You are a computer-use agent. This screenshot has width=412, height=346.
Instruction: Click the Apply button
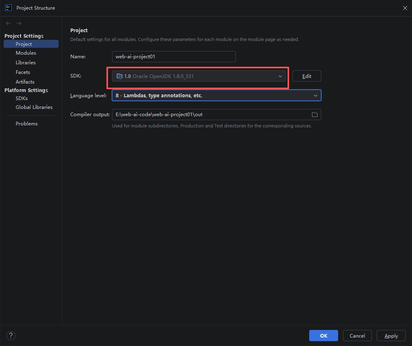tap(391, 336)
